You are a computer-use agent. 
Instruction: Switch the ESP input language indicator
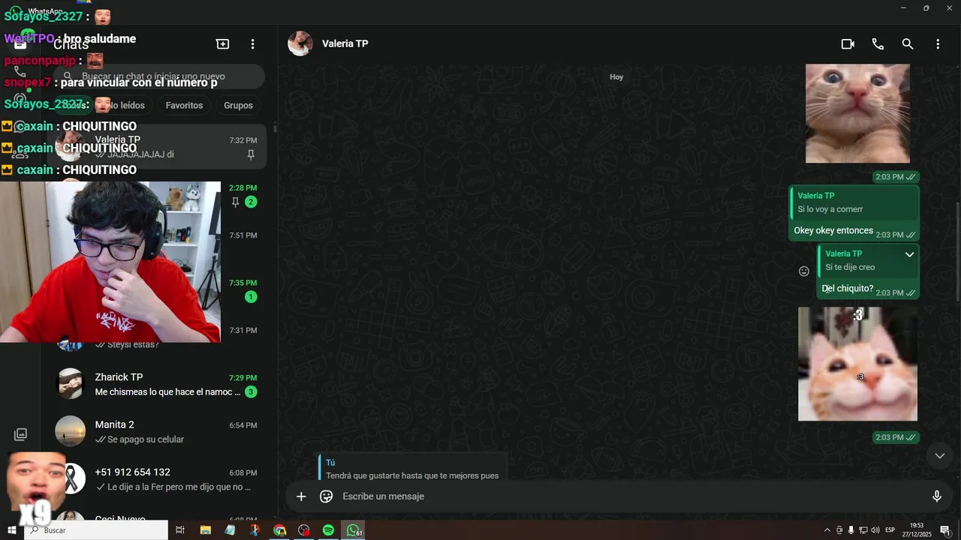(x=890, y=530)
